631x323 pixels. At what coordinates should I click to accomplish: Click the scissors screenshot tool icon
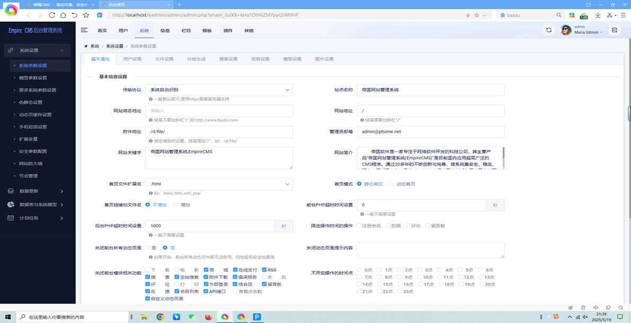pos(609,15)
